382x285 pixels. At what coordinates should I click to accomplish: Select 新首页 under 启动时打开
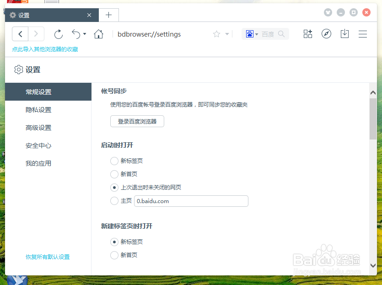tap(114, 174)
